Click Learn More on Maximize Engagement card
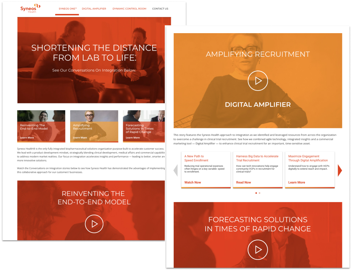This screenshot has height=272, width=352. point(296,183)
